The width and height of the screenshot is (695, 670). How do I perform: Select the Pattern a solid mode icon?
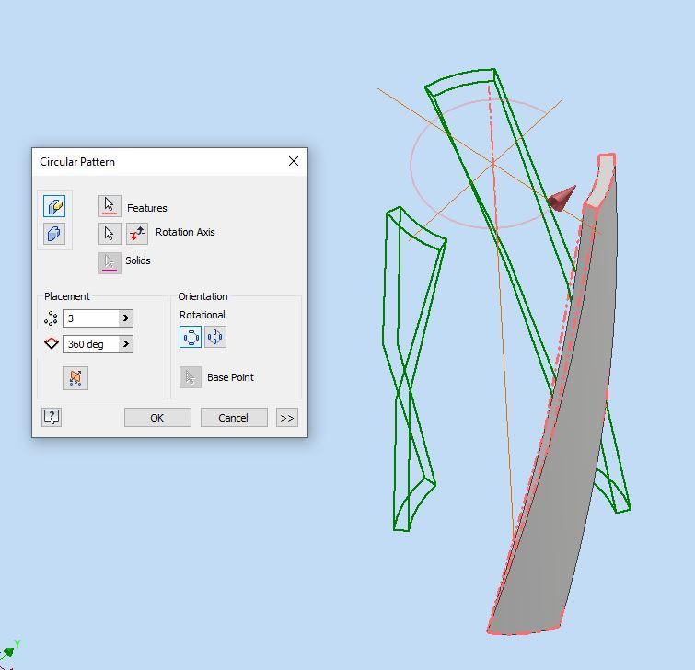point(55,234)
